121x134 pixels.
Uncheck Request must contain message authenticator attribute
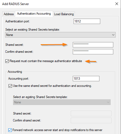7,61
